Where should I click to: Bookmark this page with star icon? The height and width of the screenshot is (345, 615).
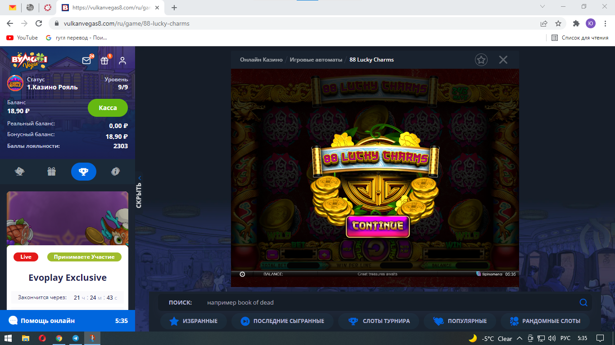558,23
